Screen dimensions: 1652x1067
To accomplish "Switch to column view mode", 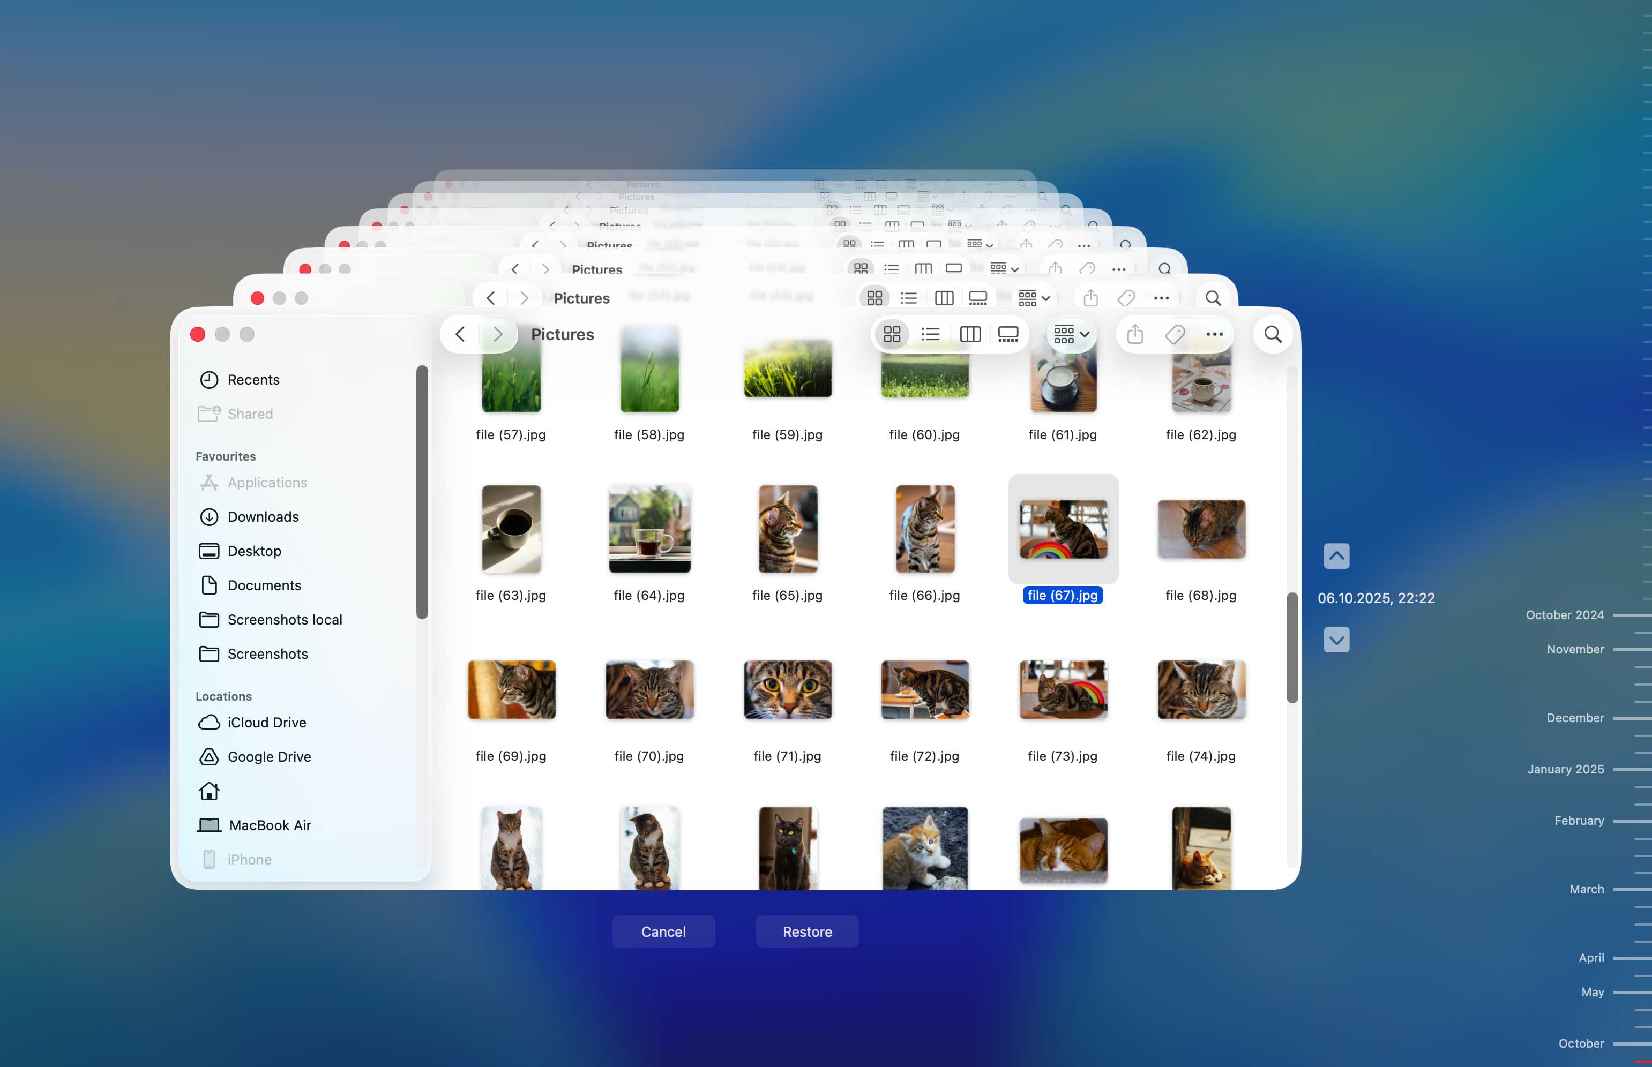I will point(969,334).
